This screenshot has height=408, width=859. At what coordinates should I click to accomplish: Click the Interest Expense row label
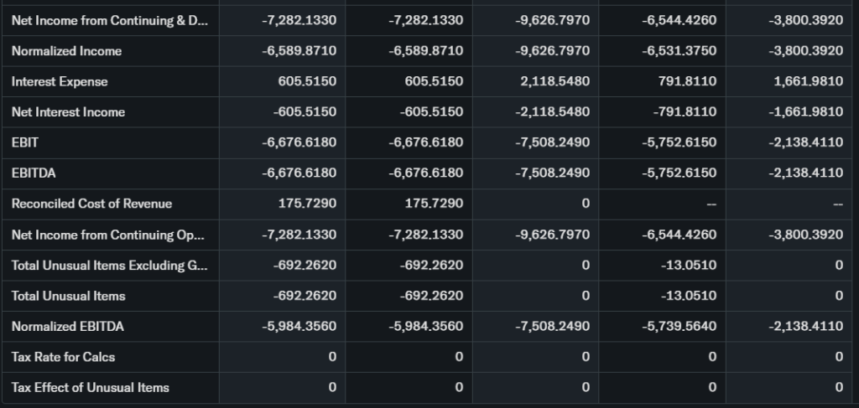tap(60, 82)
